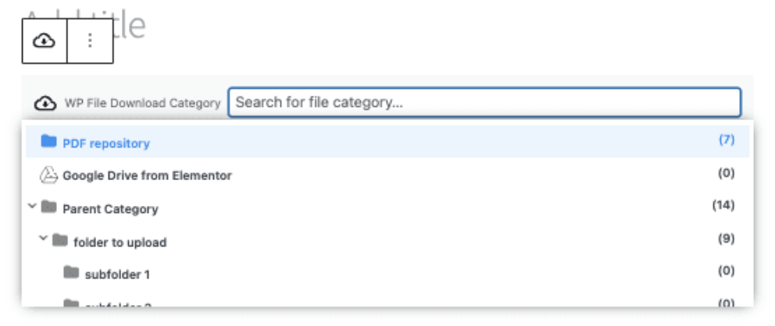Click the Google Drive icon
This screenshot has width=775, height=326.
pyautogui.click(x=48, y=175)
